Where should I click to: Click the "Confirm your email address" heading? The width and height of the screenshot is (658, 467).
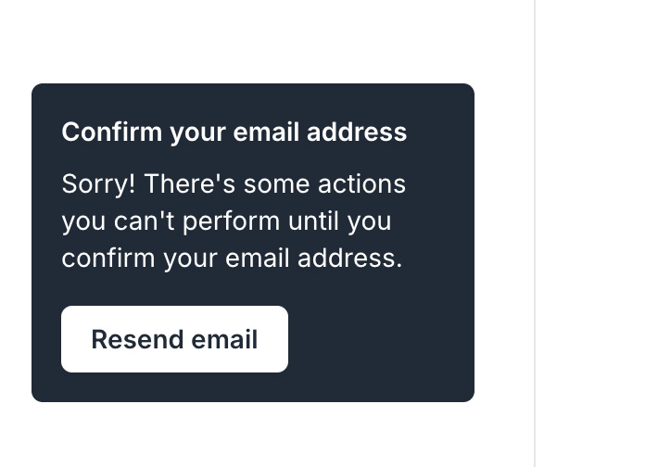(234, 132)
